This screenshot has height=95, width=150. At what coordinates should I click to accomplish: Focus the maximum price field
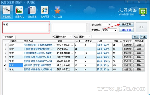click(x=114, y=25)
